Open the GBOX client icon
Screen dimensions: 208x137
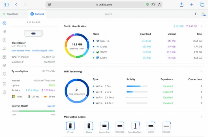(x=151, y=126)
